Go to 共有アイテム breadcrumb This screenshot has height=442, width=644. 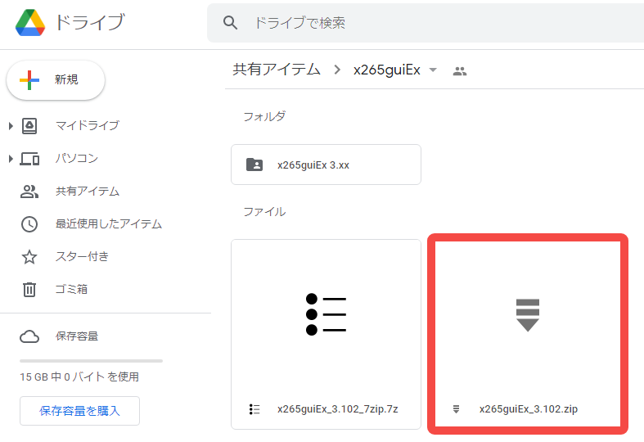(x=277, y=70)
